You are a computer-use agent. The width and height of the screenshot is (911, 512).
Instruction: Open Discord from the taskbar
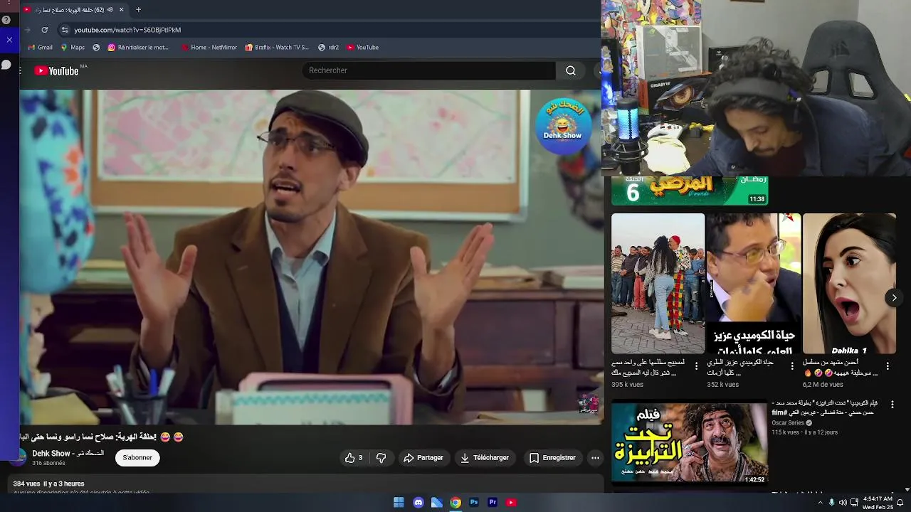click(418, 503)
